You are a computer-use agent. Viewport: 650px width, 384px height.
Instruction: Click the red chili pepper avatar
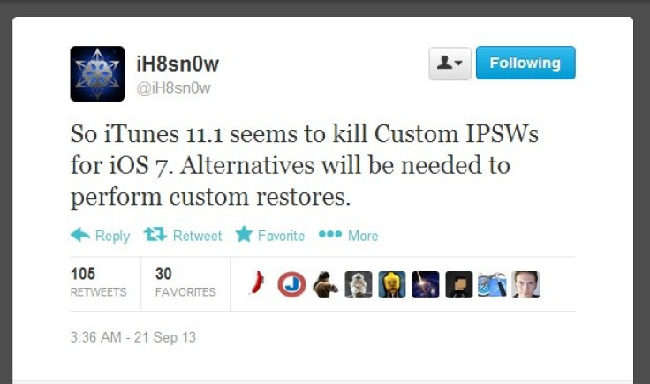257,284
